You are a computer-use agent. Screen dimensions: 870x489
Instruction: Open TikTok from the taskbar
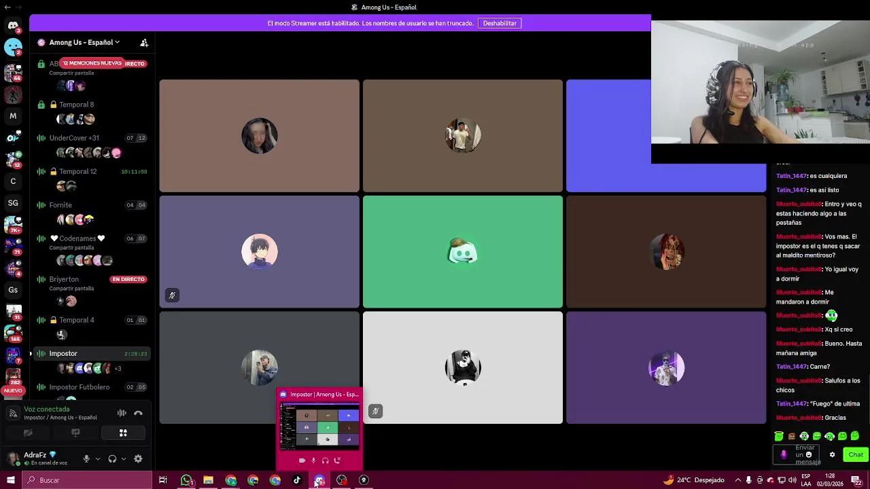click(297, 480)
